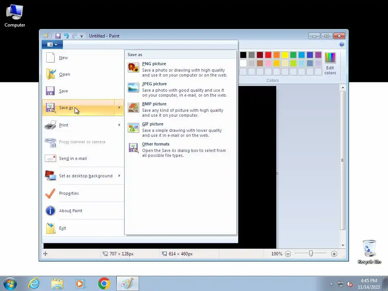Choose PNG picture format text
Screen dimensions: 388x291
click(x=154, y=64)
